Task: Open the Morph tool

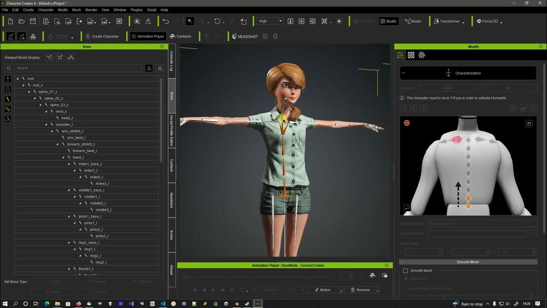Action: tap(412, 21)
